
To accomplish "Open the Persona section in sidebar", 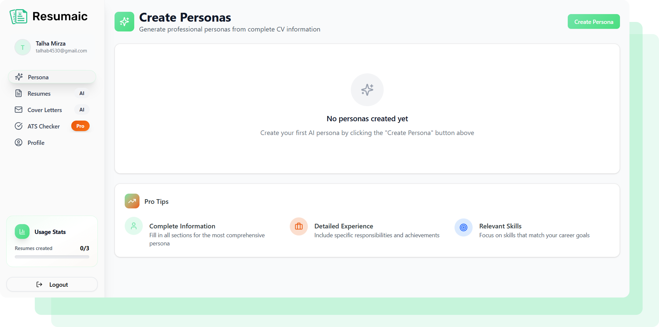I will [x=52, y=77].
